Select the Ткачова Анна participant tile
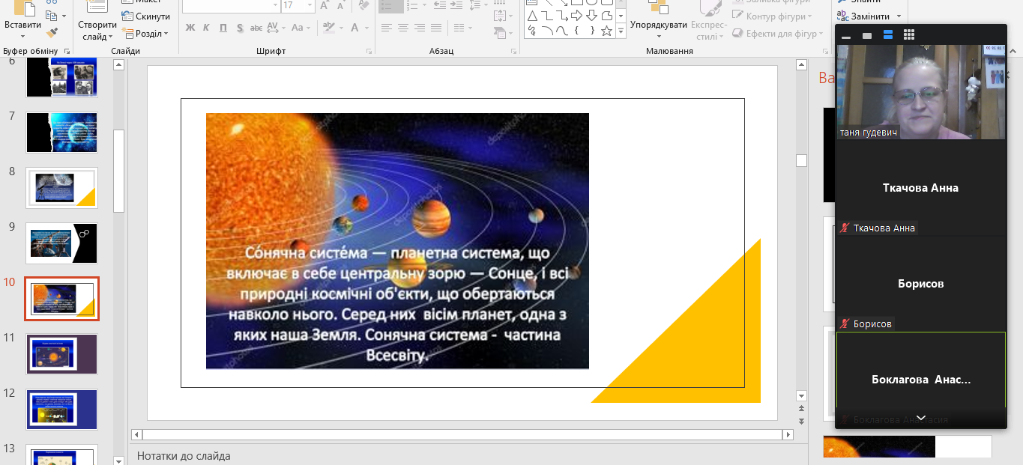Screen dimensions: 1023x465 (920, 188)
